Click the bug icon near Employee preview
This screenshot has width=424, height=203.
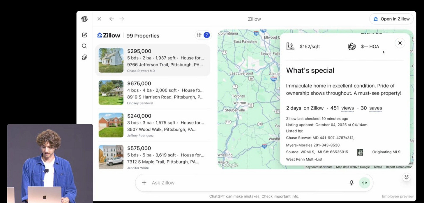(407, 177)
